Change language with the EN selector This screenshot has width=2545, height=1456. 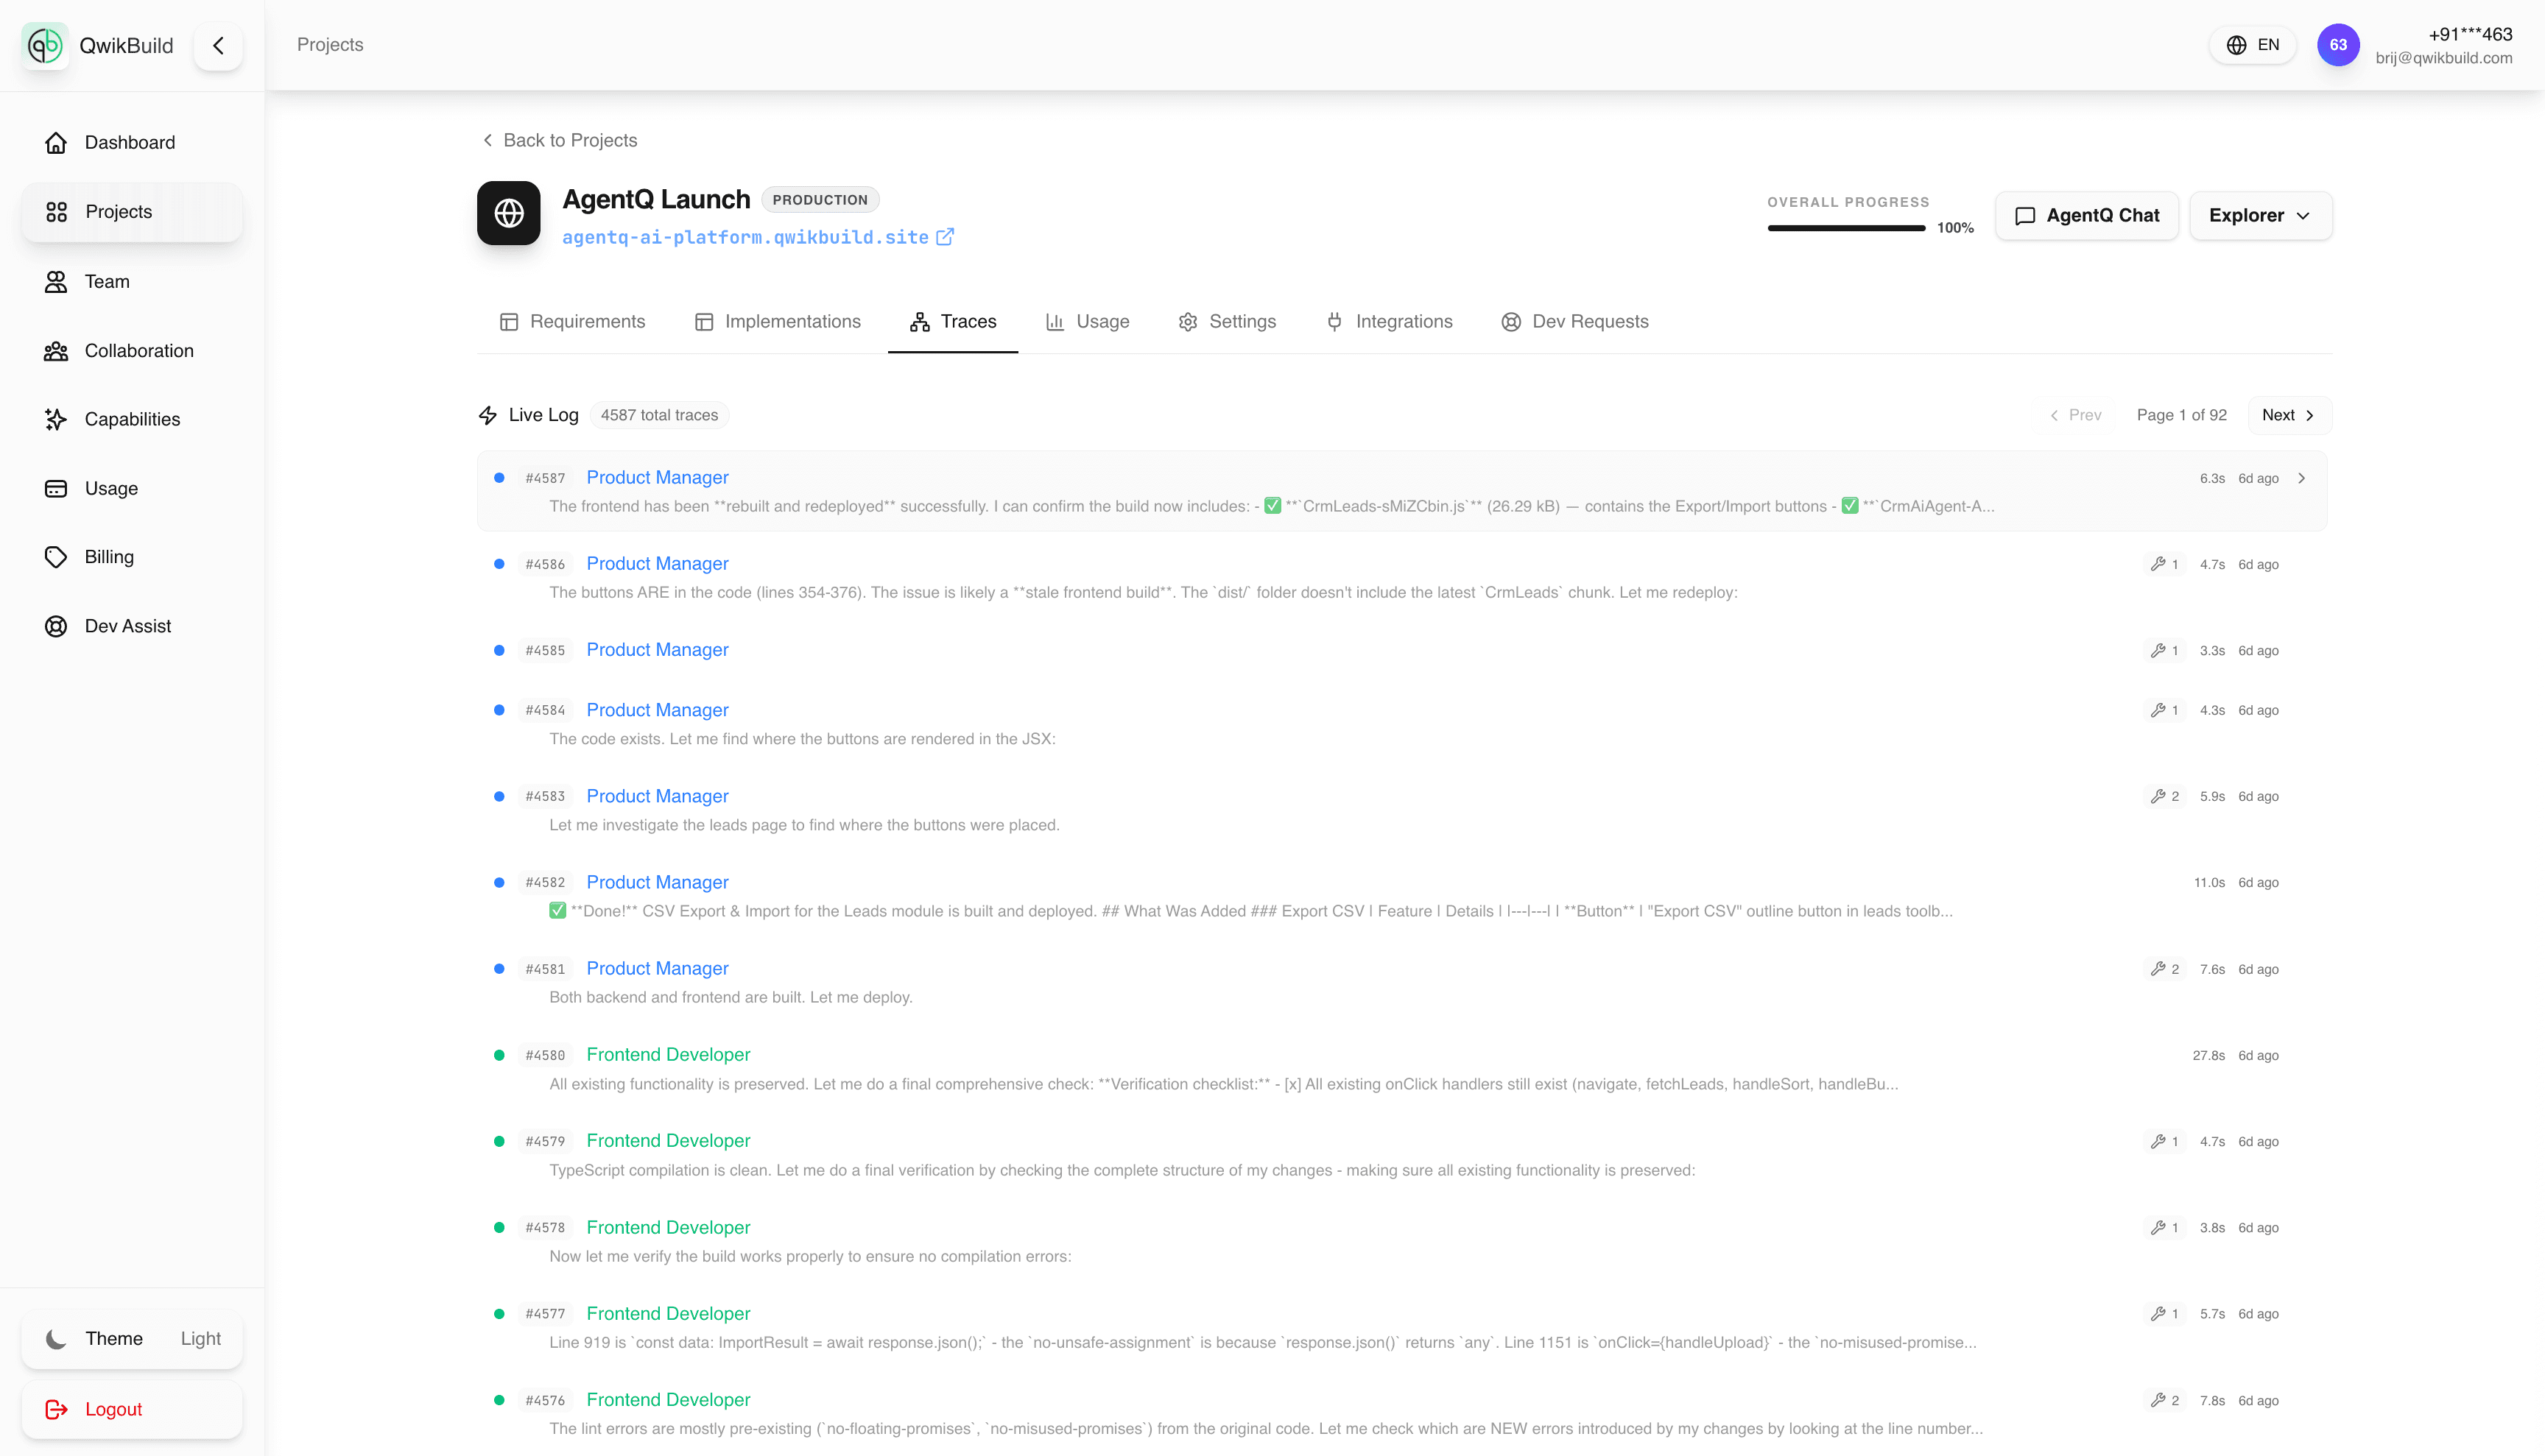(2252, 45)
